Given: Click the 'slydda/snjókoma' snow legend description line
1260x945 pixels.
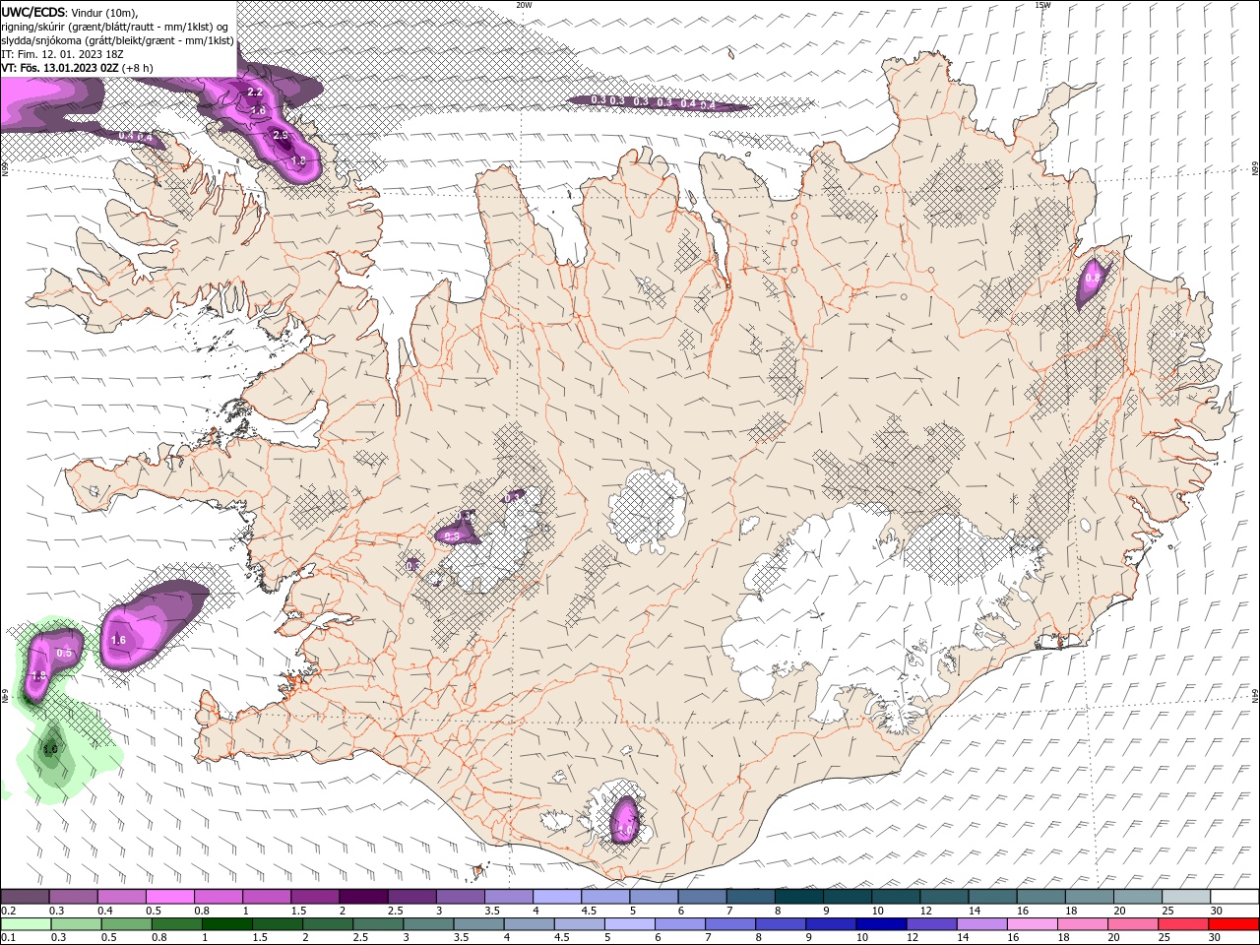Looking at the screenshot, I should click(x=117, y=40).
